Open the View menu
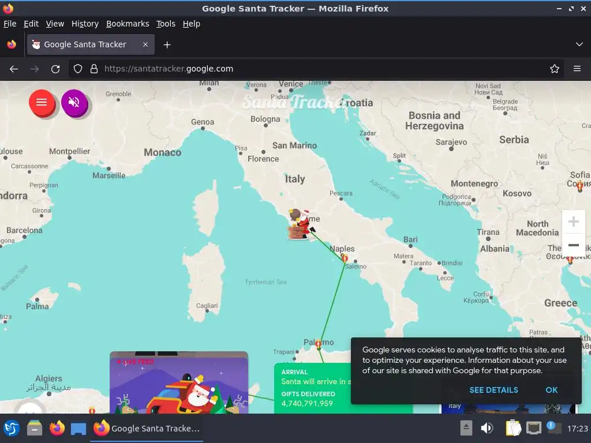 (55, 24)
